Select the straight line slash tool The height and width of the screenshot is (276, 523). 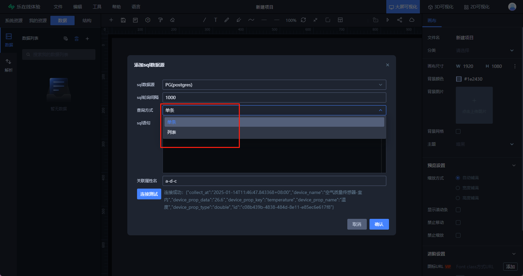pyautogui.click(x=204, y=20)
